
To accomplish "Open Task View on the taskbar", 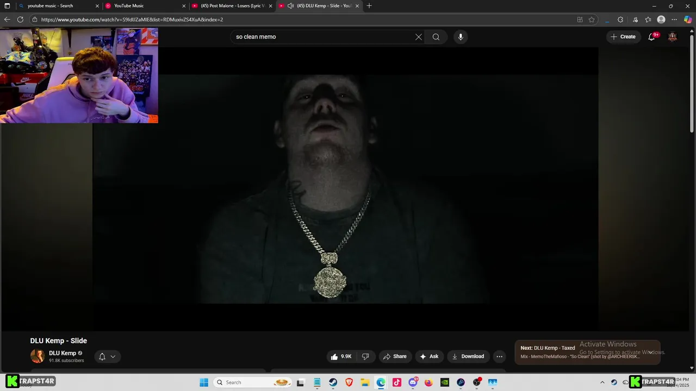I will click(x=301, y=382).
